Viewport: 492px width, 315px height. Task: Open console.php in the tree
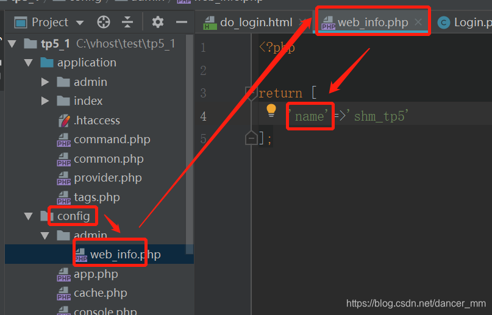click(x=105, y=311)
